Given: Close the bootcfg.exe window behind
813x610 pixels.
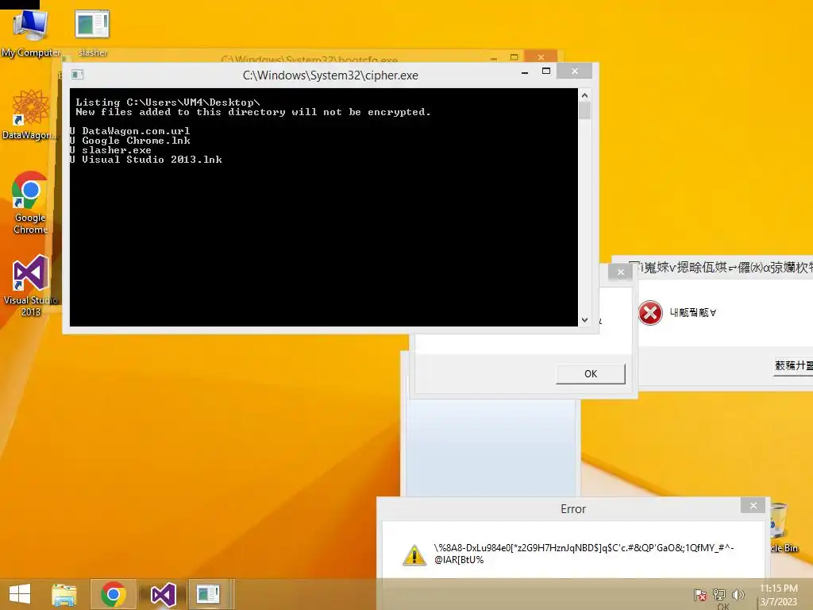Looking at the screenshot, I should click(541, 56).
